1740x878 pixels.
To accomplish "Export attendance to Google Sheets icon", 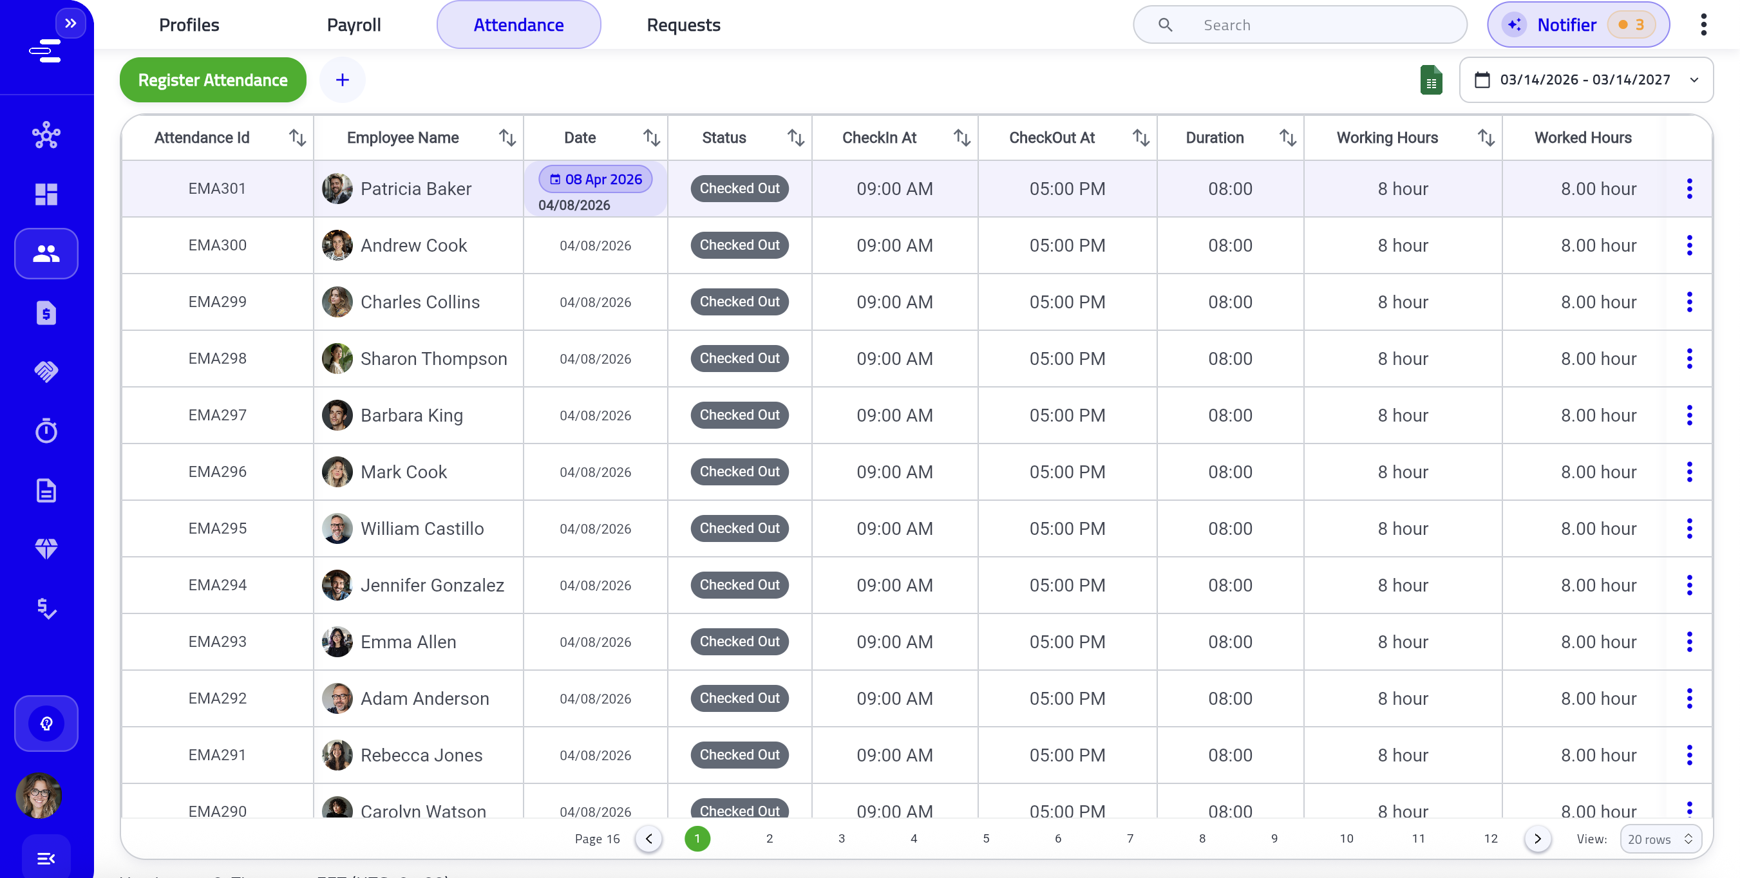I will (x=1431, y=80).
